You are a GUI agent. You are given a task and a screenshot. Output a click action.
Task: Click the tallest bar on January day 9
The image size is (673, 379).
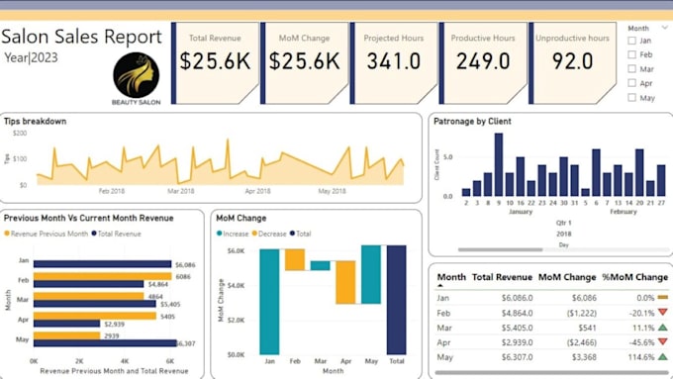coord(498,165)
